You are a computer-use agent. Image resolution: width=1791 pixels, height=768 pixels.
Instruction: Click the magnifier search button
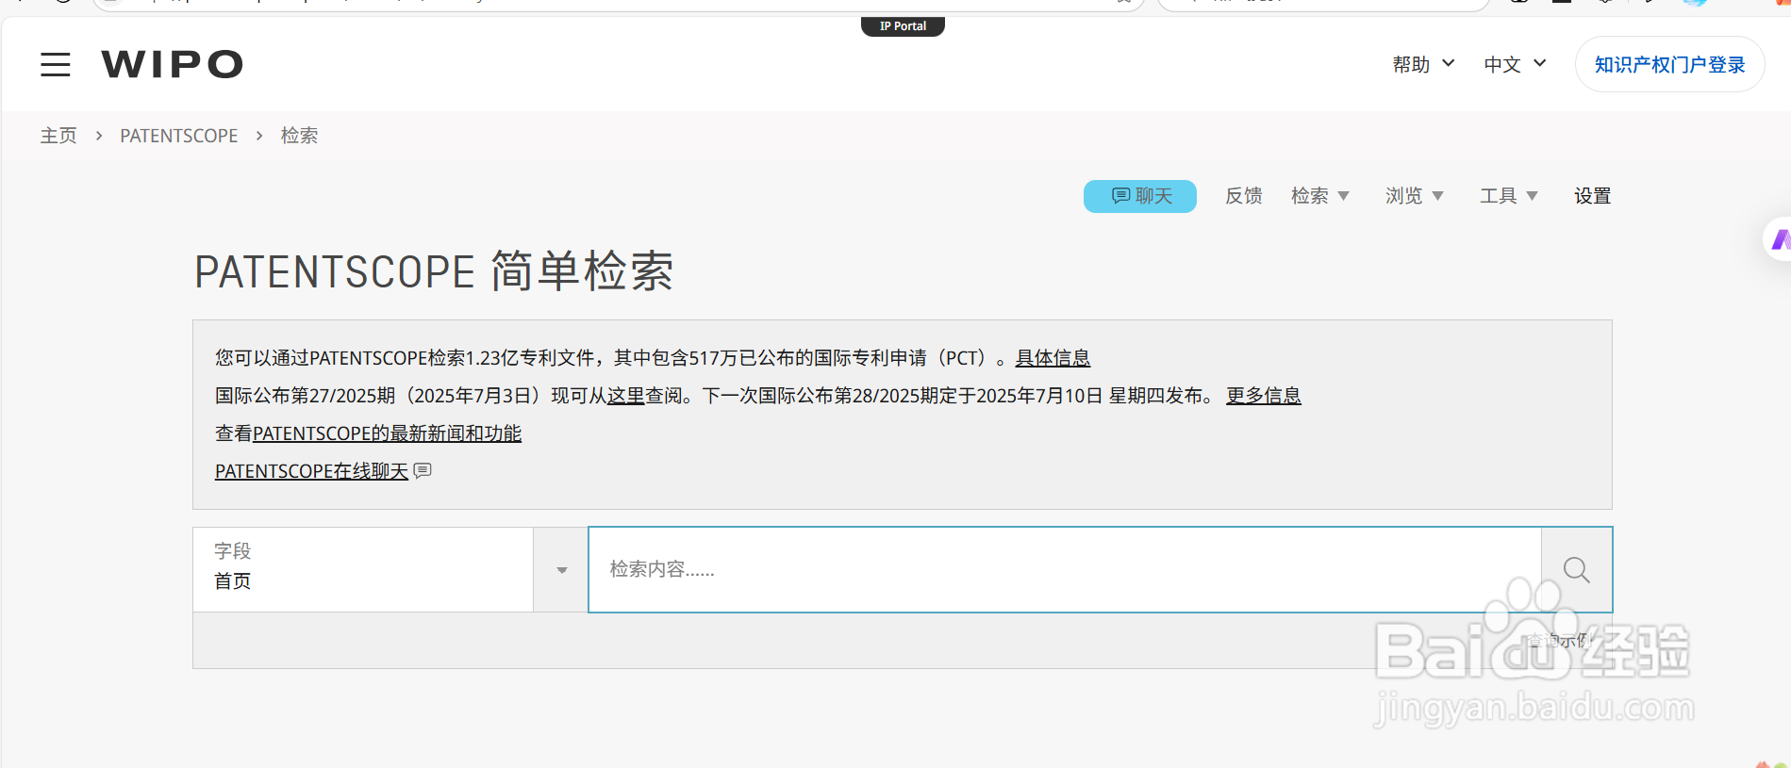[1576, 570]
